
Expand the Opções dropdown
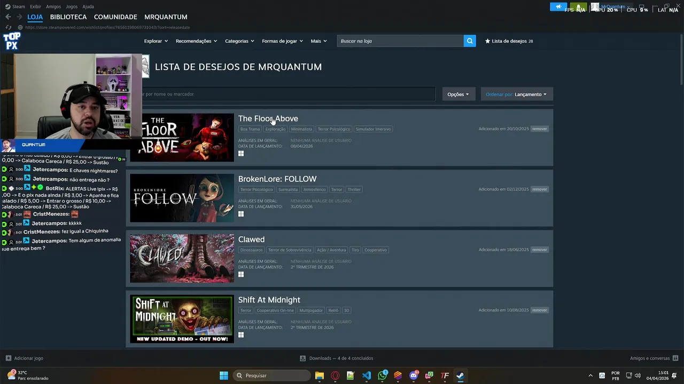coord(458,94)
